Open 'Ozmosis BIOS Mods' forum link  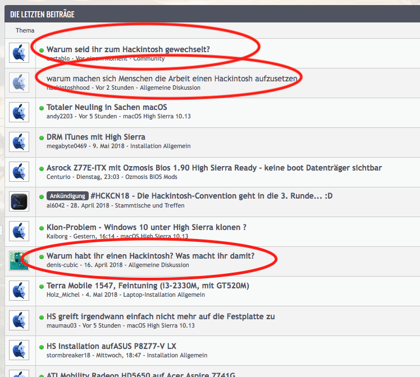click(x=152, y=177)
